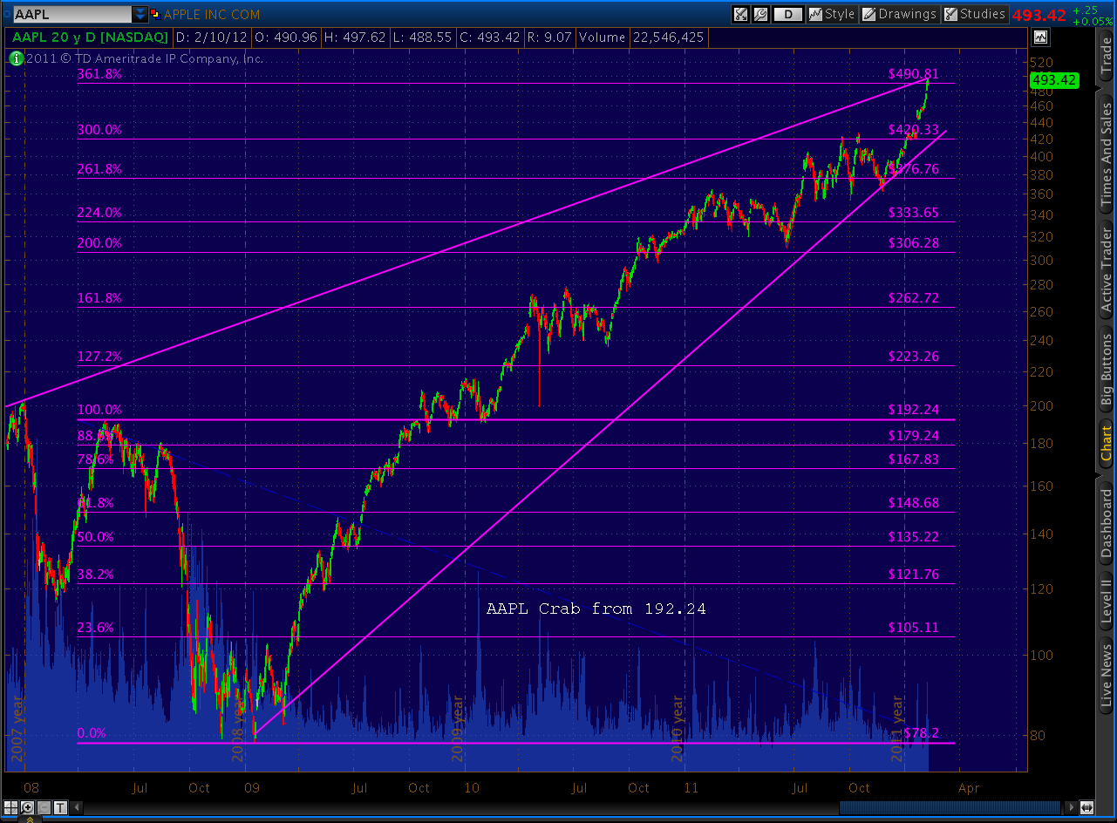Open the Level II side tab
Image resolution: width=1117 pixels, height=823 pixels.
(1107, 602)
